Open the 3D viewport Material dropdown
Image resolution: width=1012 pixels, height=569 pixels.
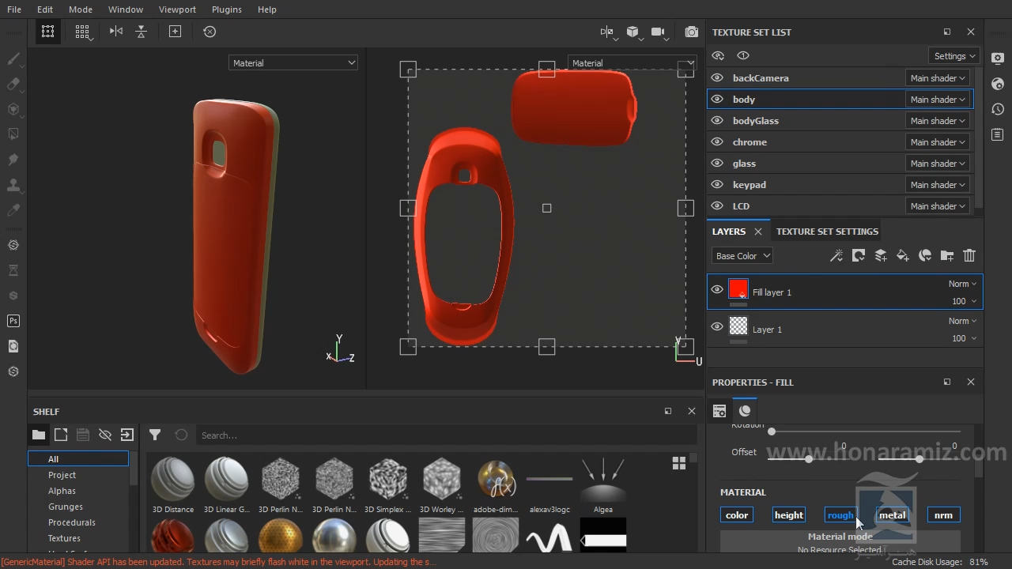point(293,63)
